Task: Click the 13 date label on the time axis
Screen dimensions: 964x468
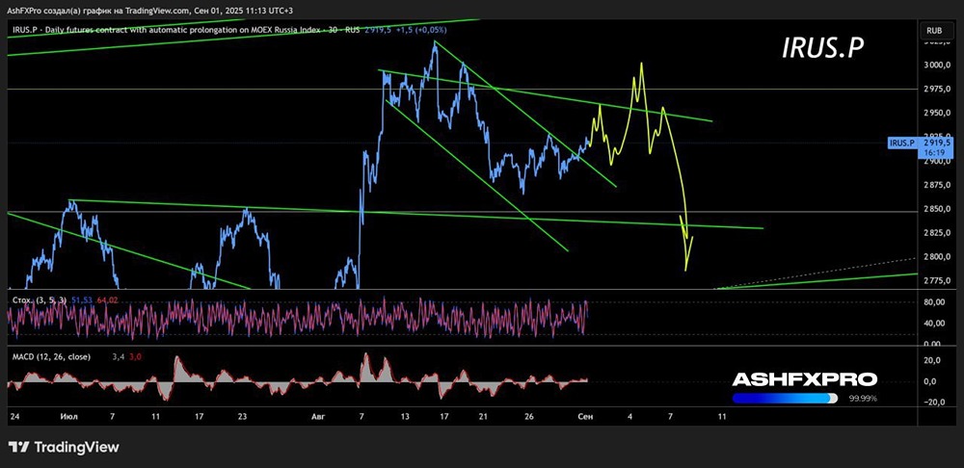Action: (405, 416)
